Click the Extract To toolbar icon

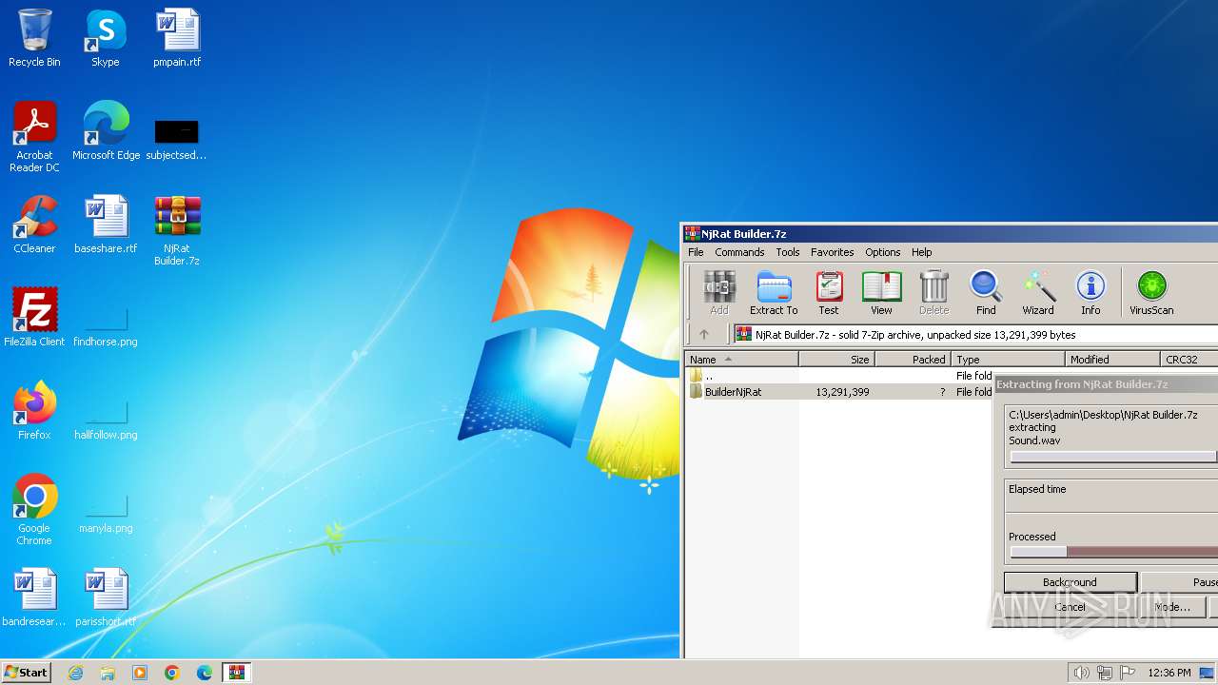tap(774, 292)
